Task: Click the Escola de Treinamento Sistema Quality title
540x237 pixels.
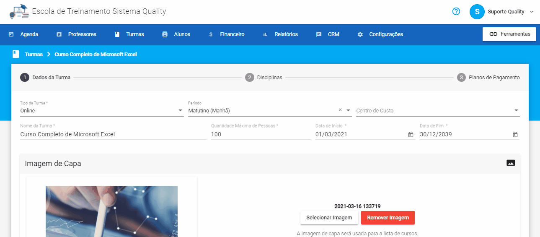Action: [x=99, y=11]
